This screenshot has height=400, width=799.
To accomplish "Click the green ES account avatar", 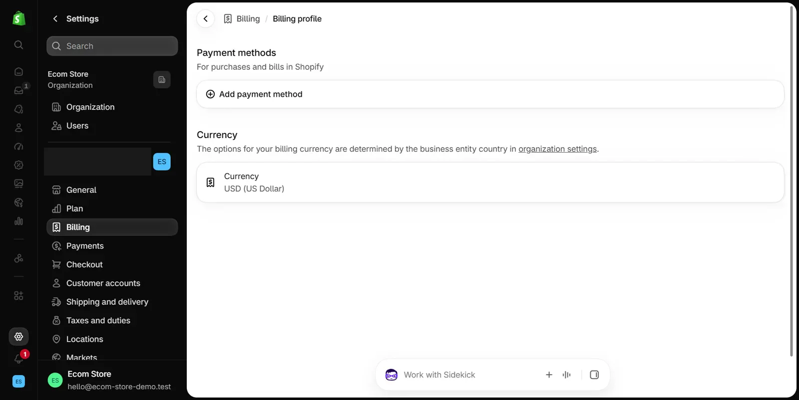I will [55, 380].
